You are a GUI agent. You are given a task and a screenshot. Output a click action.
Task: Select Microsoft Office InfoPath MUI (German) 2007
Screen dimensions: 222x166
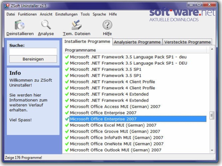tap(117, 138)
